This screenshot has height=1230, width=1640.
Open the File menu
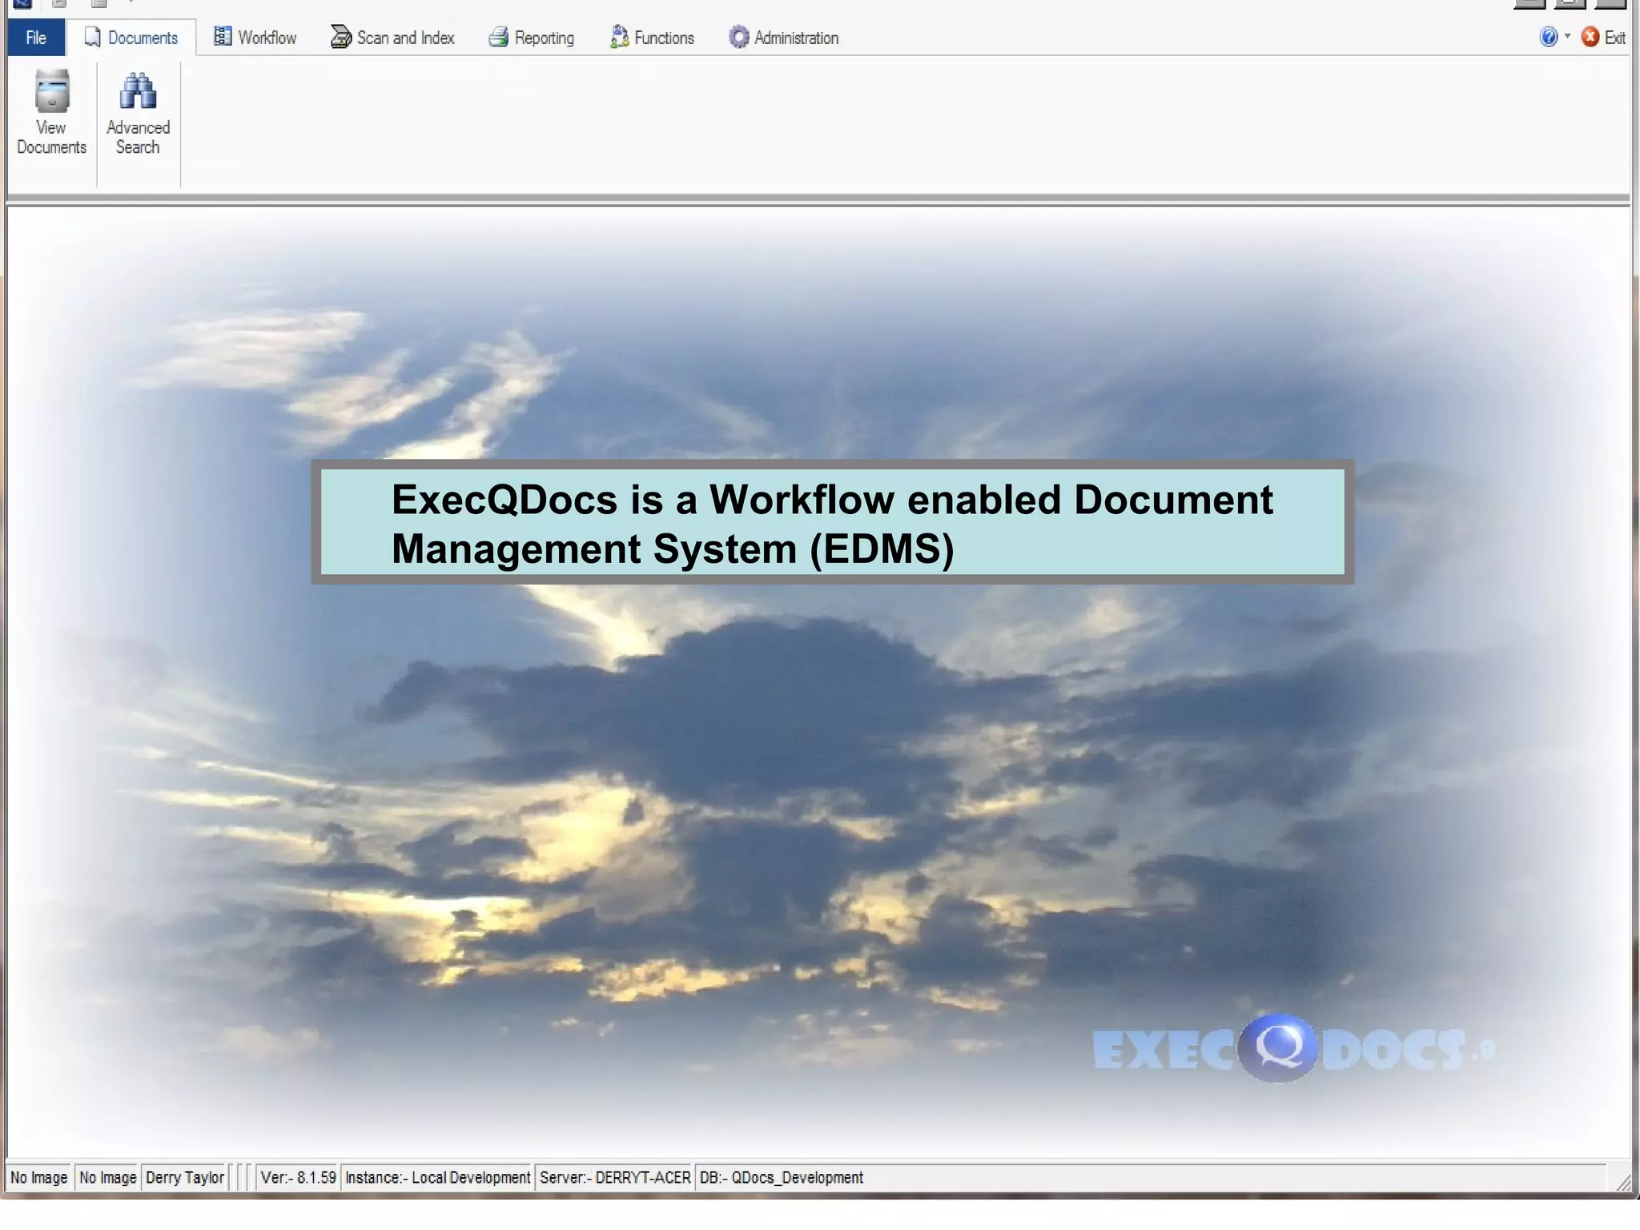36,38
